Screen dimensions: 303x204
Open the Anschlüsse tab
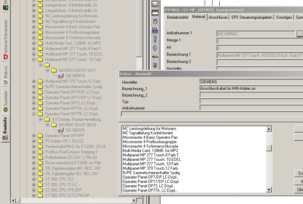point(218,17)
